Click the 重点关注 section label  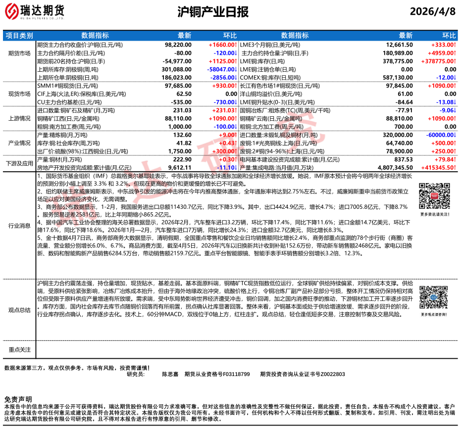19,350
